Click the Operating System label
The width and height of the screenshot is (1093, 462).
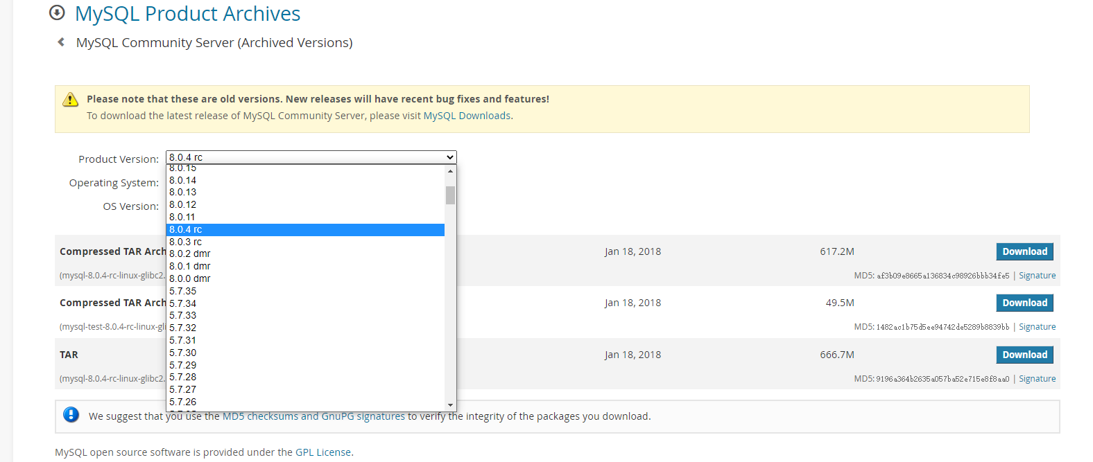114,183
